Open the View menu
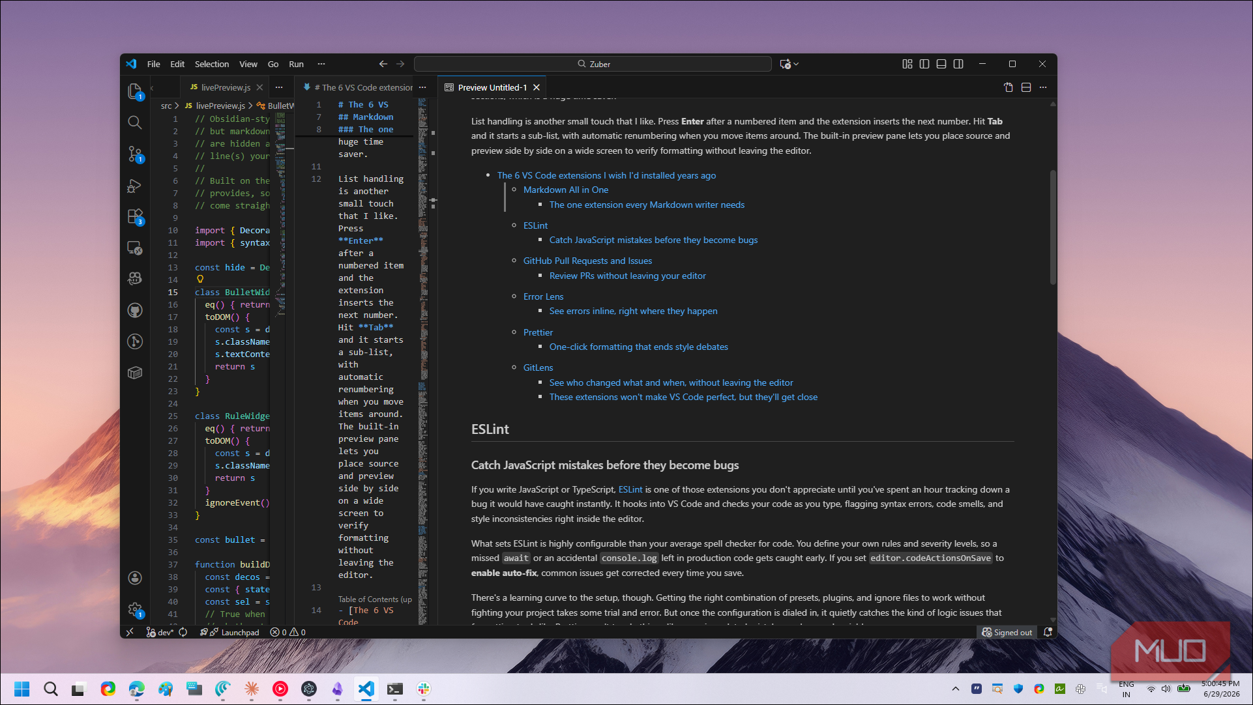 (x=248, y=64)
